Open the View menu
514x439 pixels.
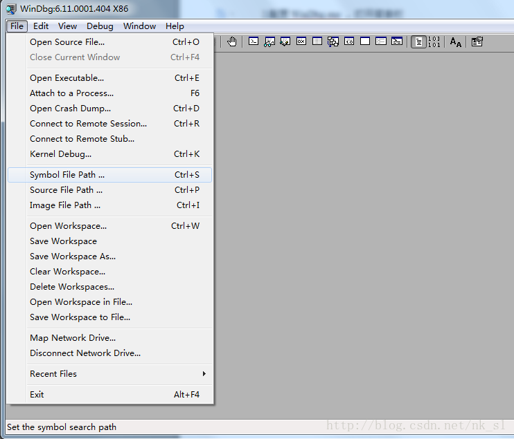tap(67, 26)
